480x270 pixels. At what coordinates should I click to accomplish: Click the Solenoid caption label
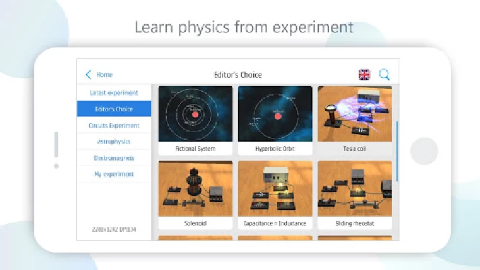point(195,223)
